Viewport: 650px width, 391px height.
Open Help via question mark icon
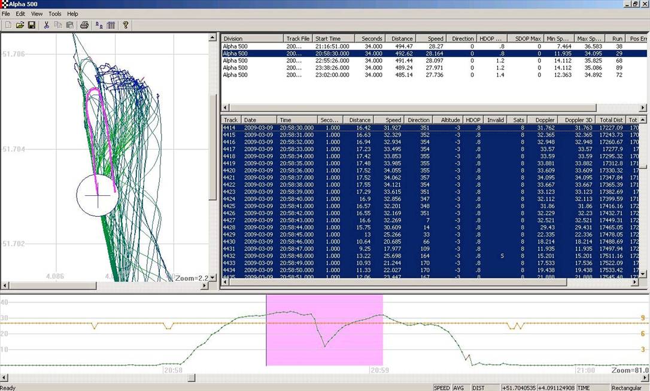pyautogui.click(x=125, y=25)
